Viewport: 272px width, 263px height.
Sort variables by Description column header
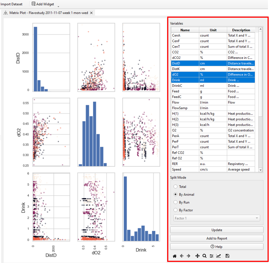pyautogui.click(x=241, y=30)
